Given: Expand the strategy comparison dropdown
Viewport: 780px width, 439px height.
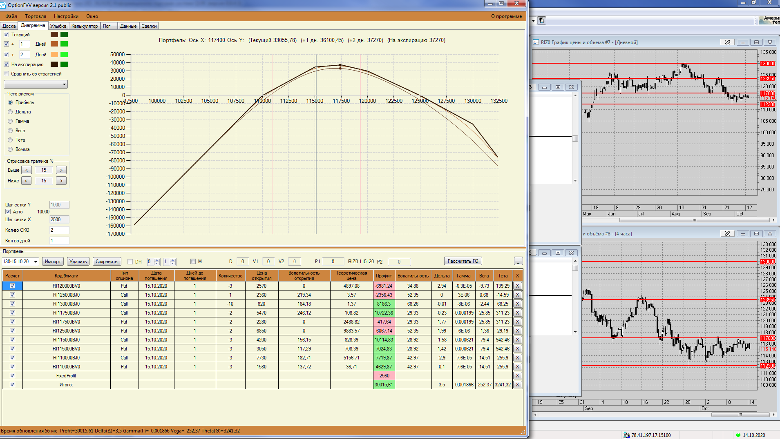Looking at the screenshot, I should pos(64,84).
